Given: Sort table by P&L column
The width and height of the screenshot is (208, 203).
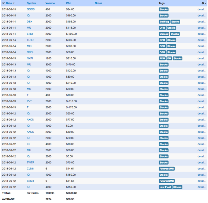Looking at the screenshot, I should (x=69, y=3).
